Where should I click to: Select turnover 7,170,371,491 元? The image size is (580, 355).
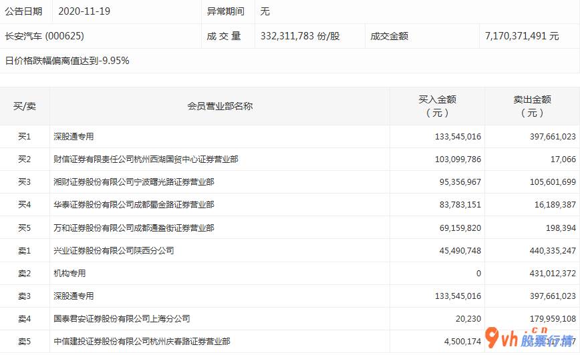pos(522,36)
